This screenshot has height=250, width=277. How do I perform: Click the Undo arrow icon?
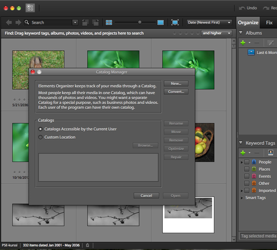(242, 8)
